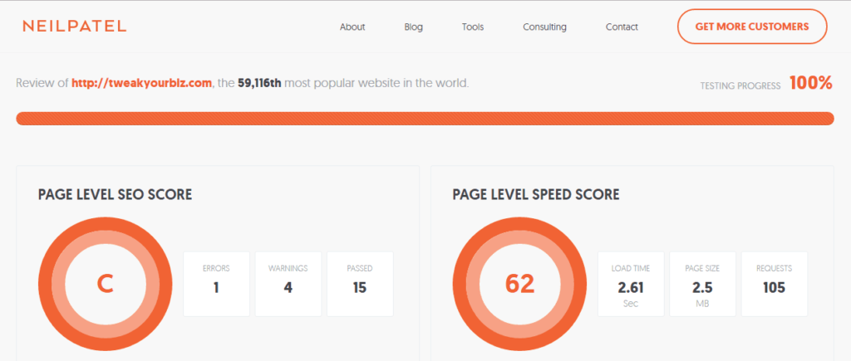
Task: Click the 100% testing progress value
Action: tap(811, 83)
